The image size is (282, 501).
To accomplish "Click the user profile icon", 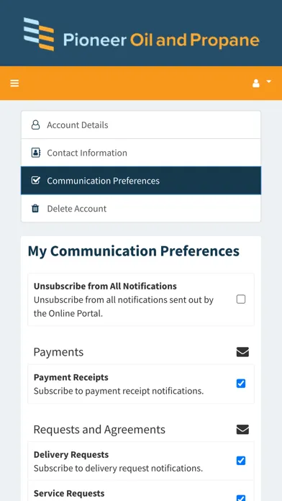I will [256, 83].
